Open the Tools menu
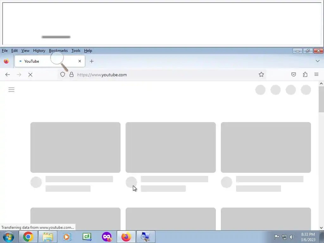The height and width of the screenshot is (243, 324). (x=76, y=51)
